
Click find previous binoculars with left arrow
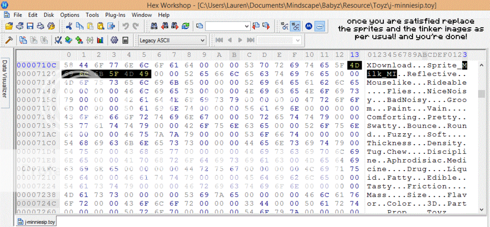(x=165, y=26)
